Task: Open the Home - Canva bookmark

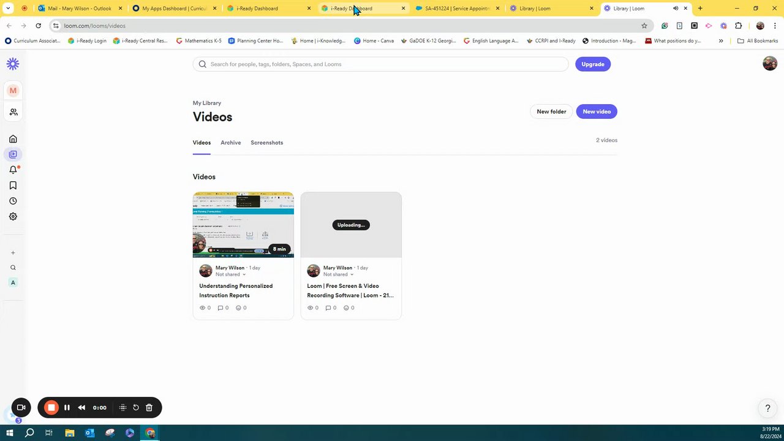Action: (374, 41)
